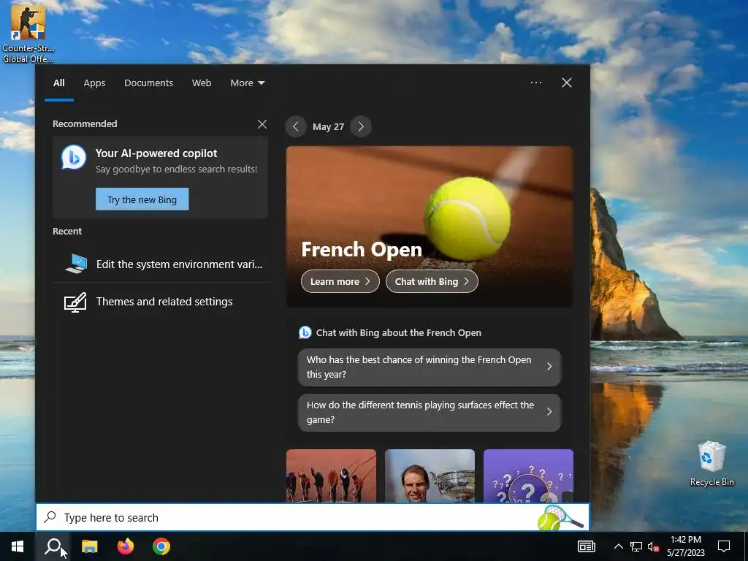Click the Type here to search field

313,518
